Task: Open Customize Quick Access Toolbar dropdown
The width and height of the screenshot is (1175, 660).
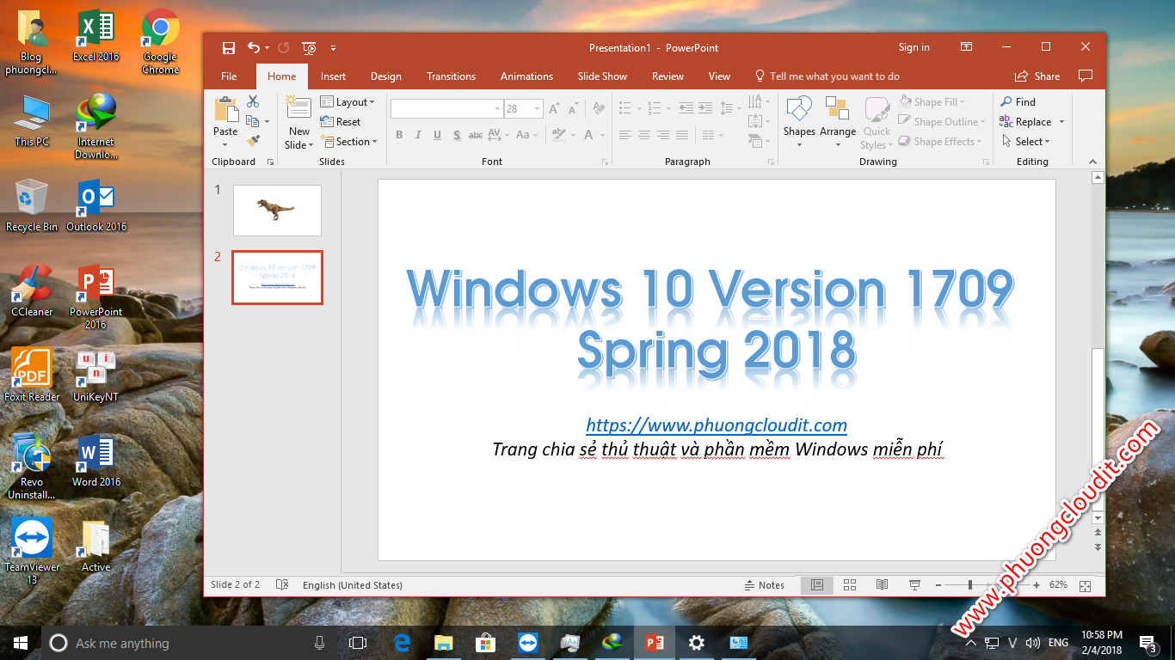Action: pyautogui.click(x=334, y=48)
